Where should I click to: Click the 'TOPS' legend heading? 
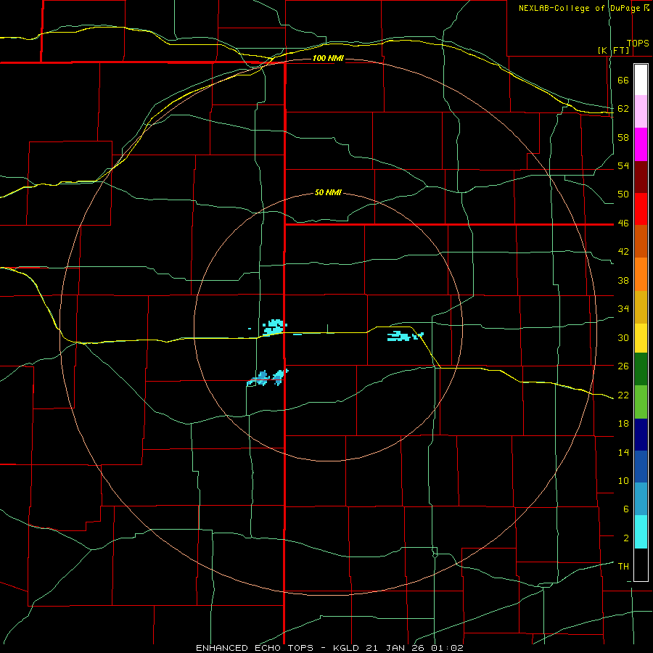638,44
